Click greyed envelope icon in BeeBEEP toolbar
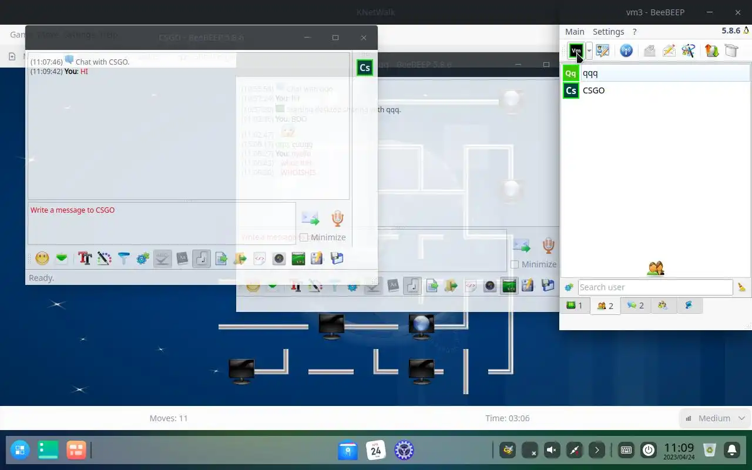The image size is (752, 470). pos(649,51)
